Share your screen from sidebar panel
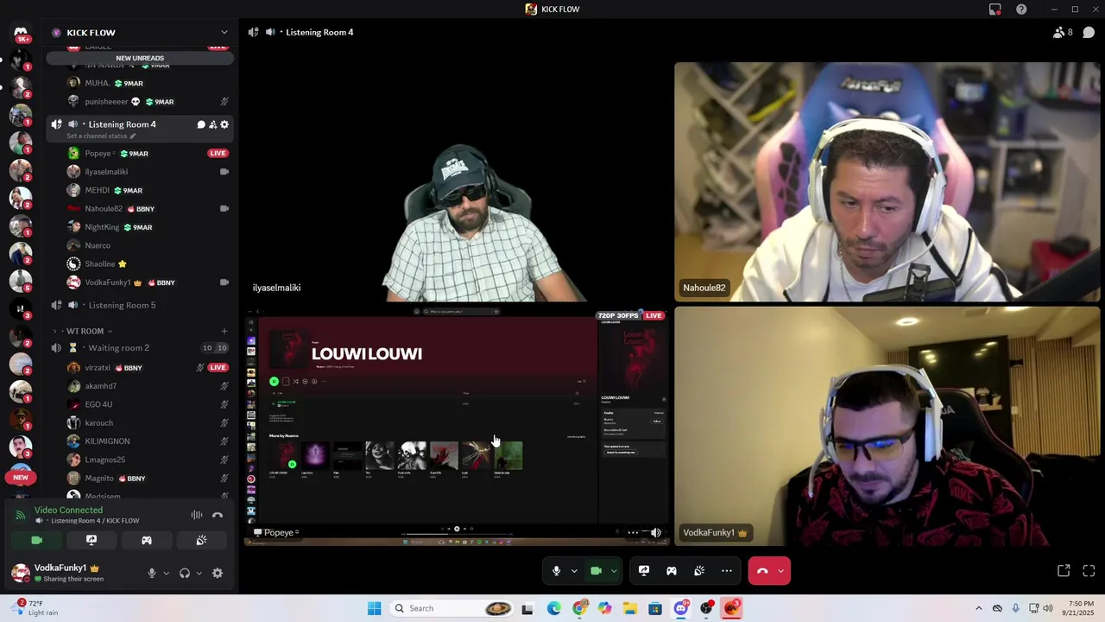This screenshot has height=622, width=1105. pyautogui.click(x=92, y=540)
